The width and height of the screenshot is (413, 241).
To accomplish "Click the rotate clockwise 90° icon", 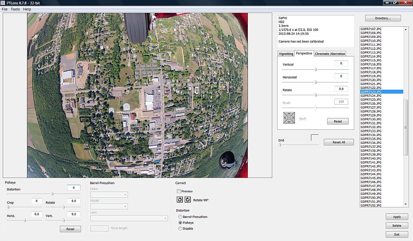I will (x=188, y=200).
